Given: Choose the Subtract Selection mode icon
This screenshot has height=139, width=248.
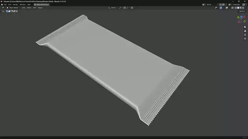Looking at the screenshot, I should 12,11.
